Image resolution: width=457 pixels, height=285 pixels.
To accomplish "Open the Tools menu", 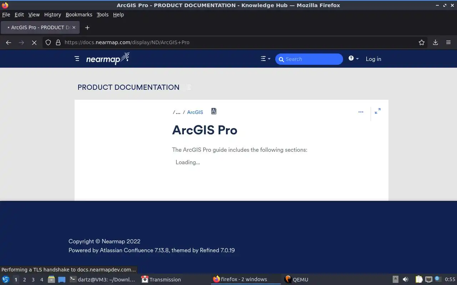I will 102,15.
